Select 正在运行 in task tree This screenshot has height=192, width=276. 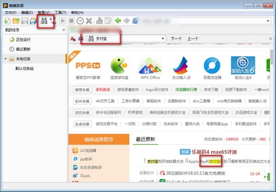point(23,40)
